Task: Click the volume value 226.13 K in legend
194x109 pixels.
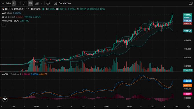Action: tap(24, 21)
